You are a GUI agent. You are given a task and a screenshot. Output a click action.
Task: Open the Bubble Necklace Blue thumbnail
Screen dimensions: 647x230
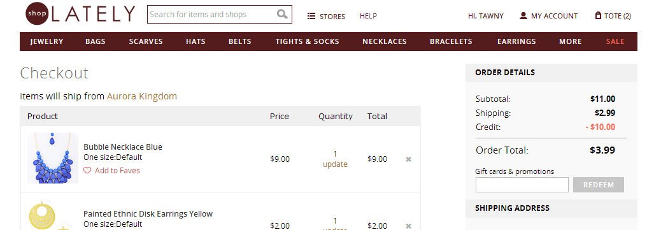coord(52,158)
